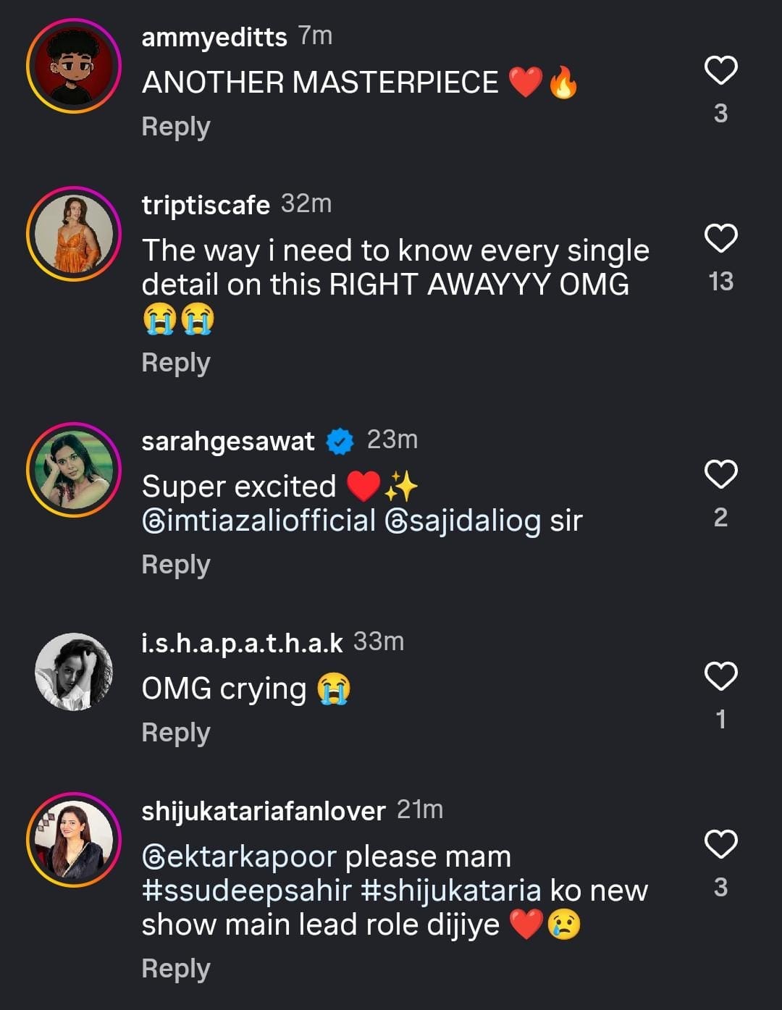Reply to triptiscafe's comment
782x1010 pixels.
pyautogui.click(x=176, y=363)
